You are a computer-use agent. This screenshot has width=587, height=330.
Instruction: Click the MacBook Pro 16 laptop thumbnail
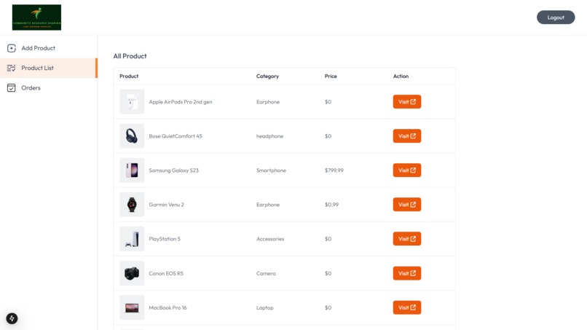(x=132, y=307)
